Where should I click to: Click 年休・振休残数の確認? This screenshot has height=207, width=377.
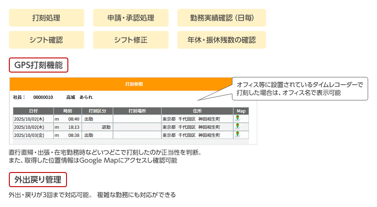click(222, 40)
